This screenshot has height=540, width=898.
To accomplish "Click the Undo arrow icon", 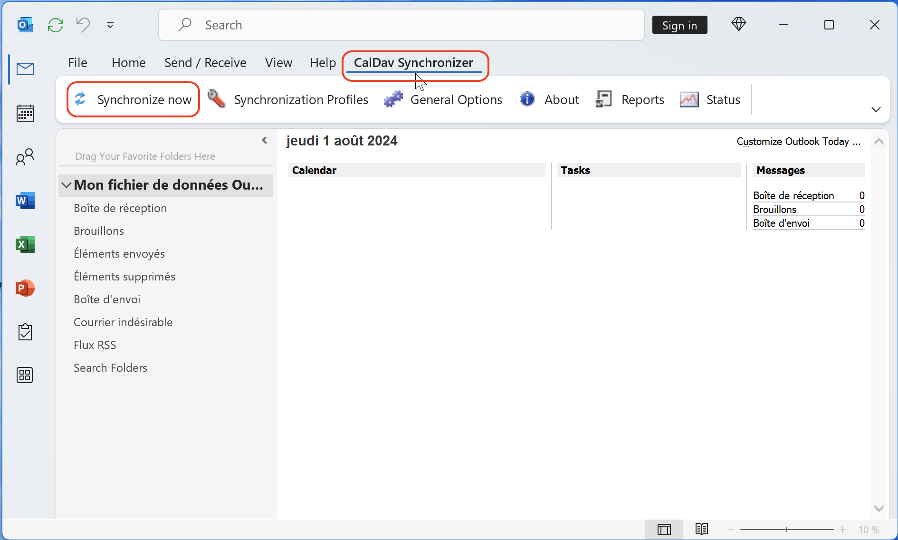I will [x=83, y=25].
